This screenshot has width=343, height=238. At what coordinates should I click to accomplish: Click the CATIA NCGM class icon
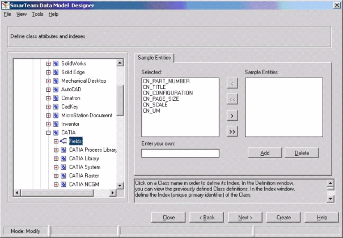(63, 185)
